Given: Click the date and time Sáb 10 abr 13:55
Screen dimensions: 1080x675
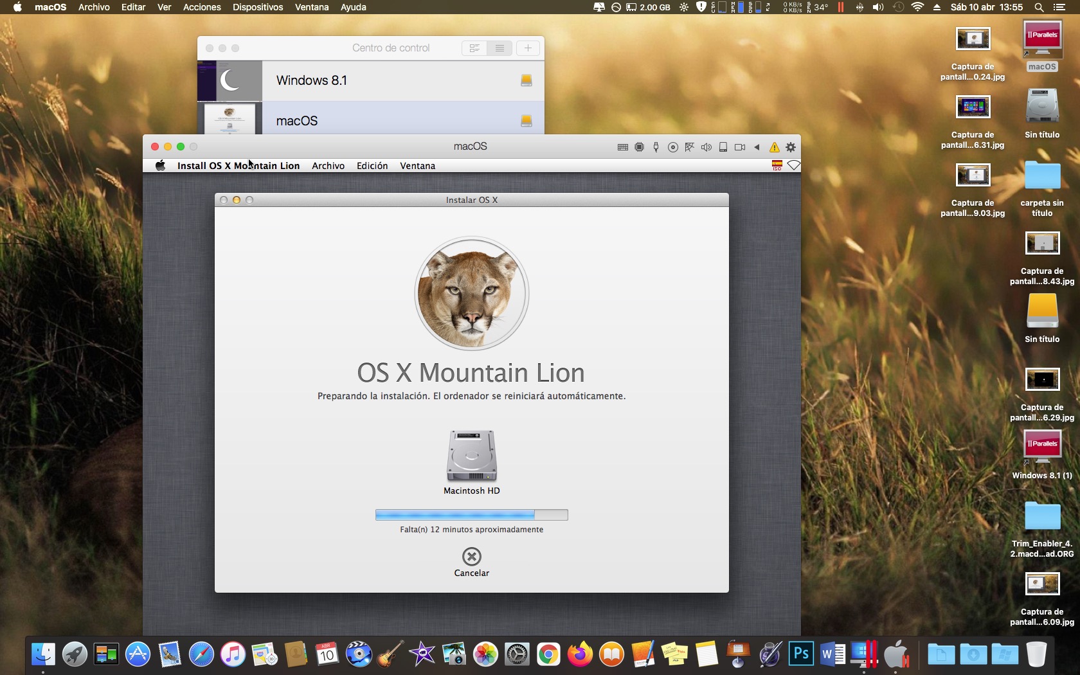Looking at the screenshot, I should (986, 7).
